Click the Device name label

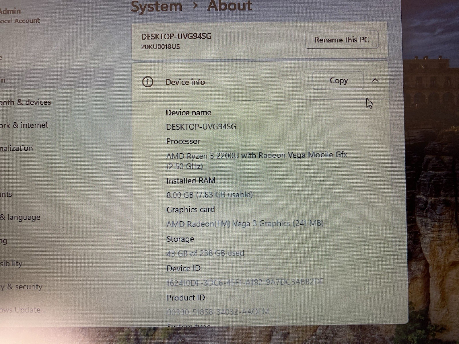[188, 113]
